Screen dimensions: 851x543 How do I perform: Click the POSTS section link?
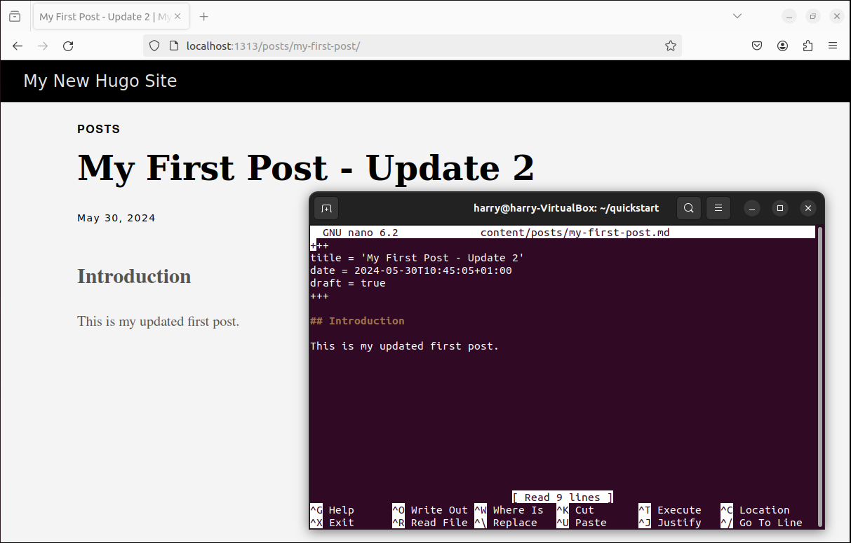pos(98,129)
